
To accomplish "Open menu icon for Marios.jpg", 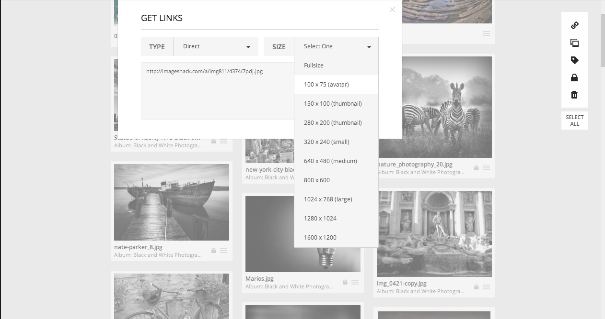I will point(355,282).
